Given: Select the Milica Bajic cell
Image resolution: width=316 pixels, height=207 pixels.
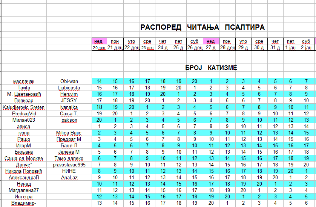Looking at the screenshot, I should 69,133.
